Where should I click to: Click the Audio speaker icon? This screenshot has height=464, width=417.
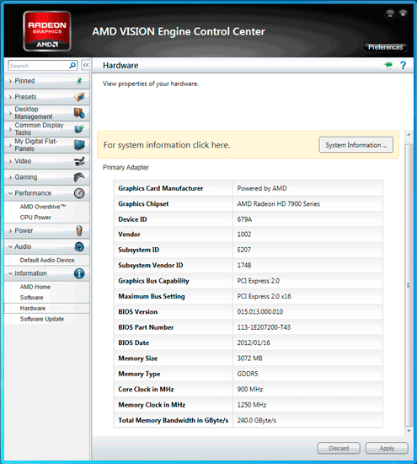[79, 246]
